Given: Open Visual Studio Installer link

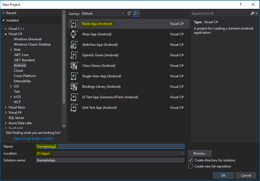Looking at the screenshot, I should point(33,139).
